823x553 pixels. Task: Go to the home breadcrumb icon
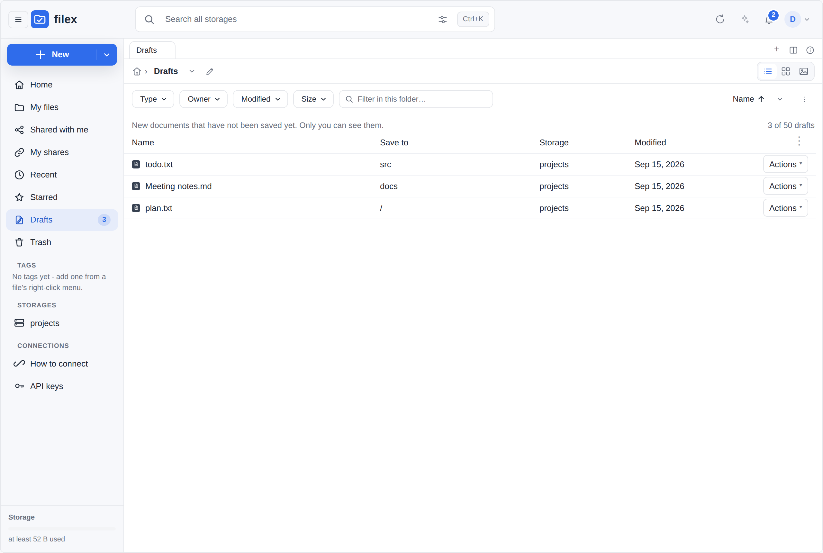click(x=137, y=72)
